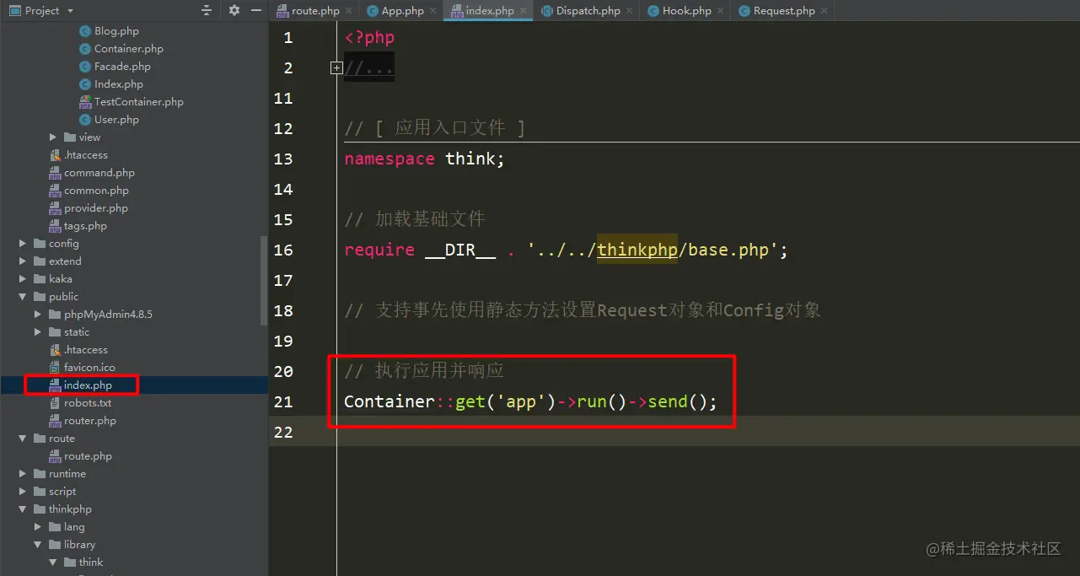Image resolution: width=1080 pixels, height=576 pixels.
Task: Close the Hook.php tab
Action: tap(721, 11)
